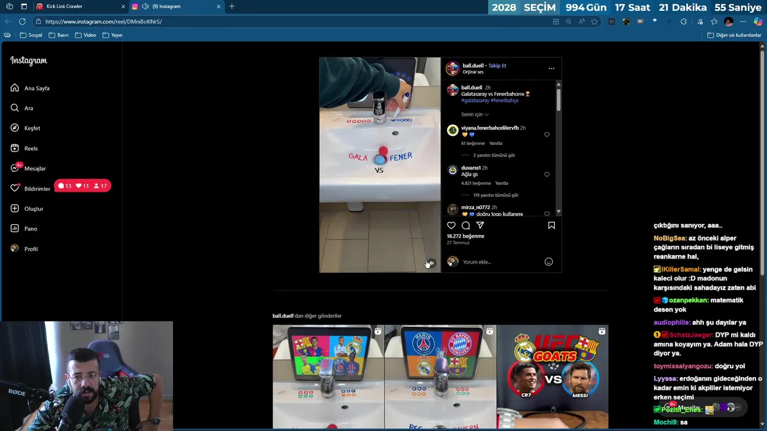Click the #galatasaray hashtag

[x=475, y=101]
